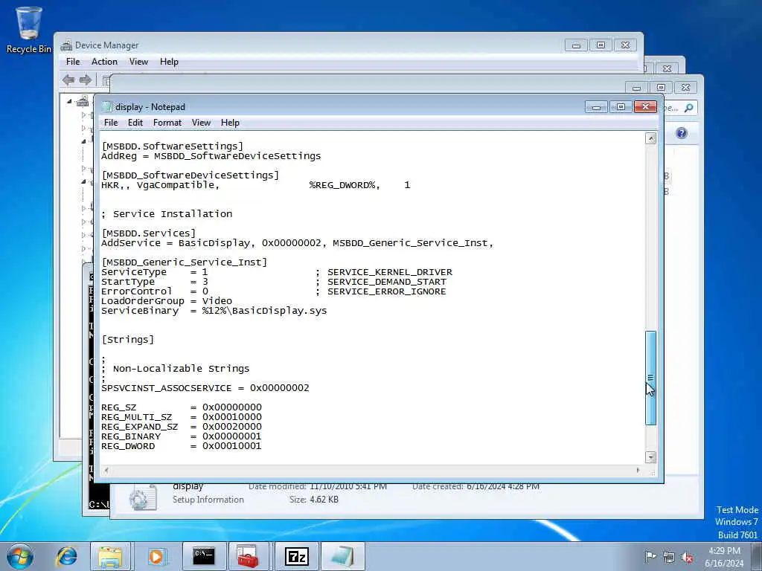This screenshot has height=571, width=762.
Task: Open the Action Center flag in the tray
Action: (650, 556)
